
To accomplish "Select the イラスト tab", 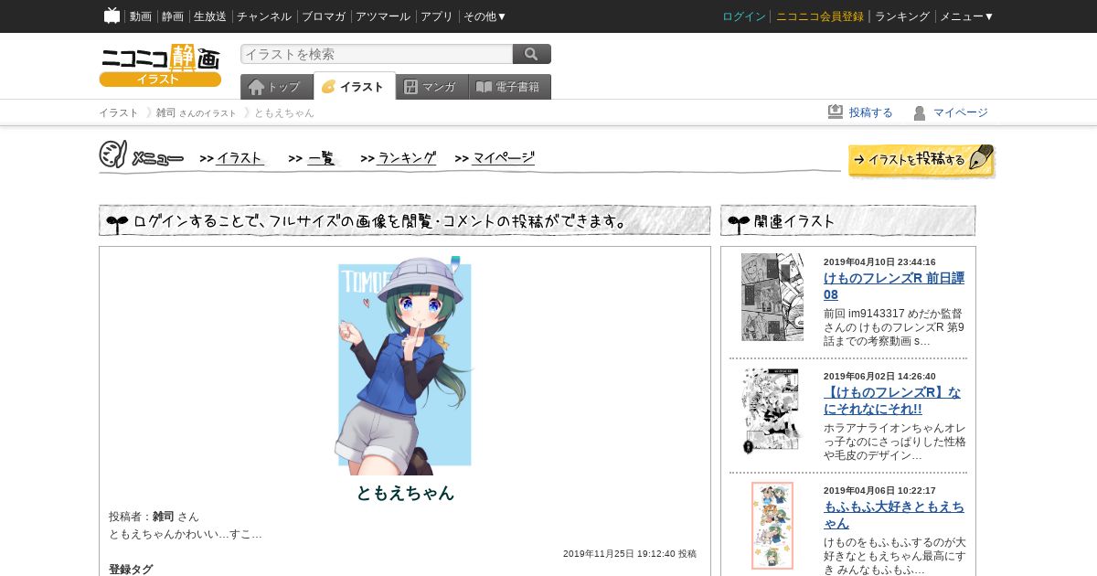I will click(355, 86).
